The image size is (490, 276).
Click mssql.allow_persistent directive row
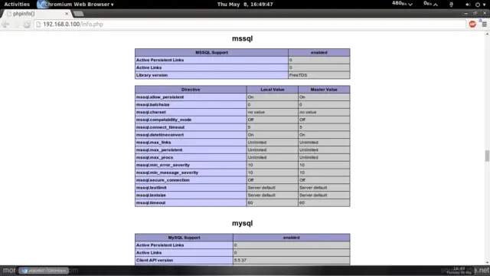click(x=242, y=97)
